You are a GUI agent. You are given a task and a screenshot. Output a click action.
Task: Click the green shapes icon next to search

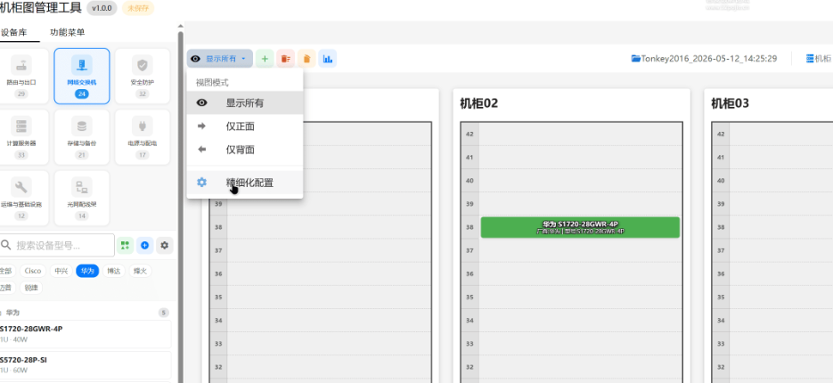tap(125, 246)
